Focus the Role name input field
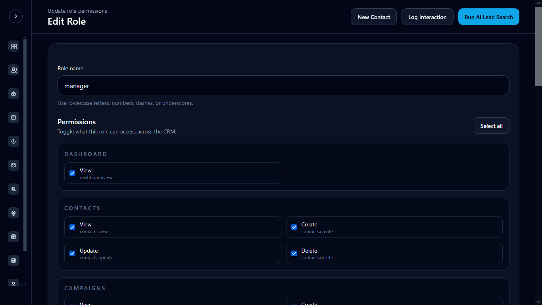Image resolution: width=542 pixels, height=305 pixels. (x=283, y=85)
